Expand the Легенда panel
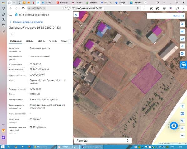 click(x=103, y=141)
